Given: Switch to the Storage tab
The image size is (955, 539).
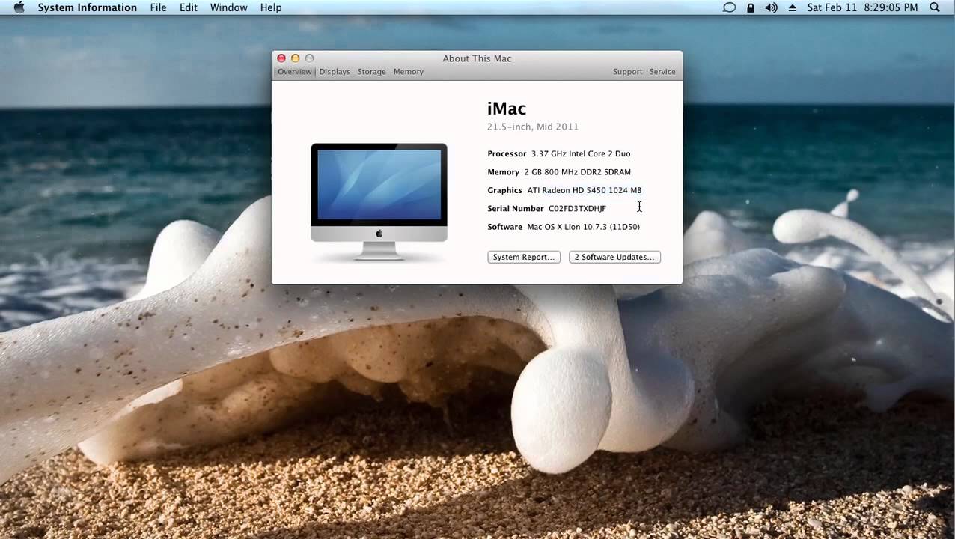Looking at the screenshot, I should coord(371,72).
